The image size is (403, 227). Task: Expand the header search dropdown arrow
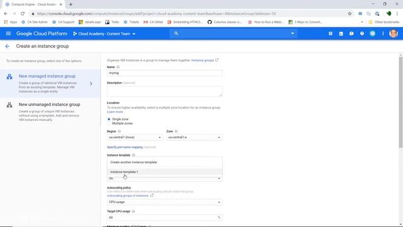(x=292, y=33)
